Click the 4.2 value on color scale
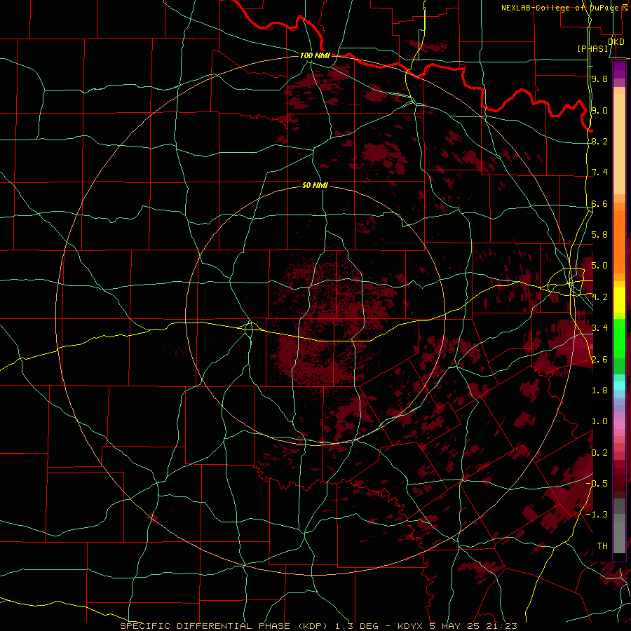Image resolution: width=631 pixels, height=631 pixels. click(599, 297)
